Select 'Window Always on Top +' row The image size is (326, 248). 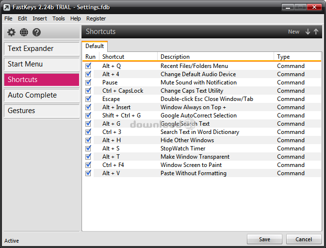[202, 107]
